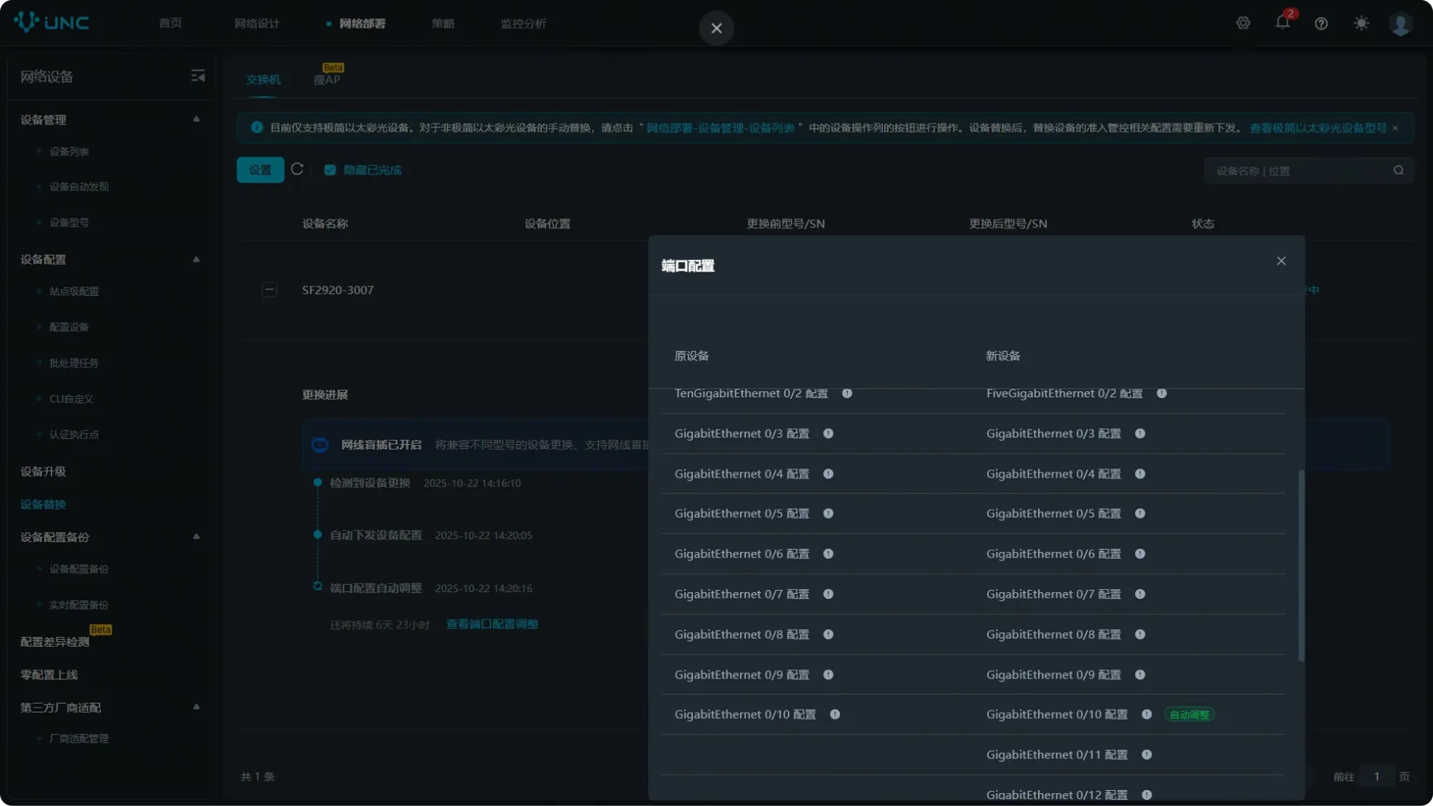Open the help question mark icon

click(1322, 24)
